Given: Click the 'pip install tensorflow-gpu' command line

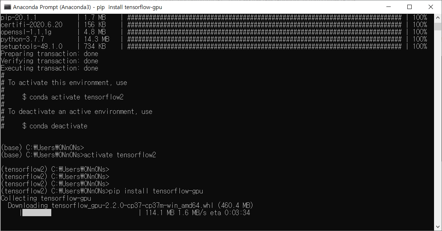Looking at the screenshot, I should (x=102, y=191).
